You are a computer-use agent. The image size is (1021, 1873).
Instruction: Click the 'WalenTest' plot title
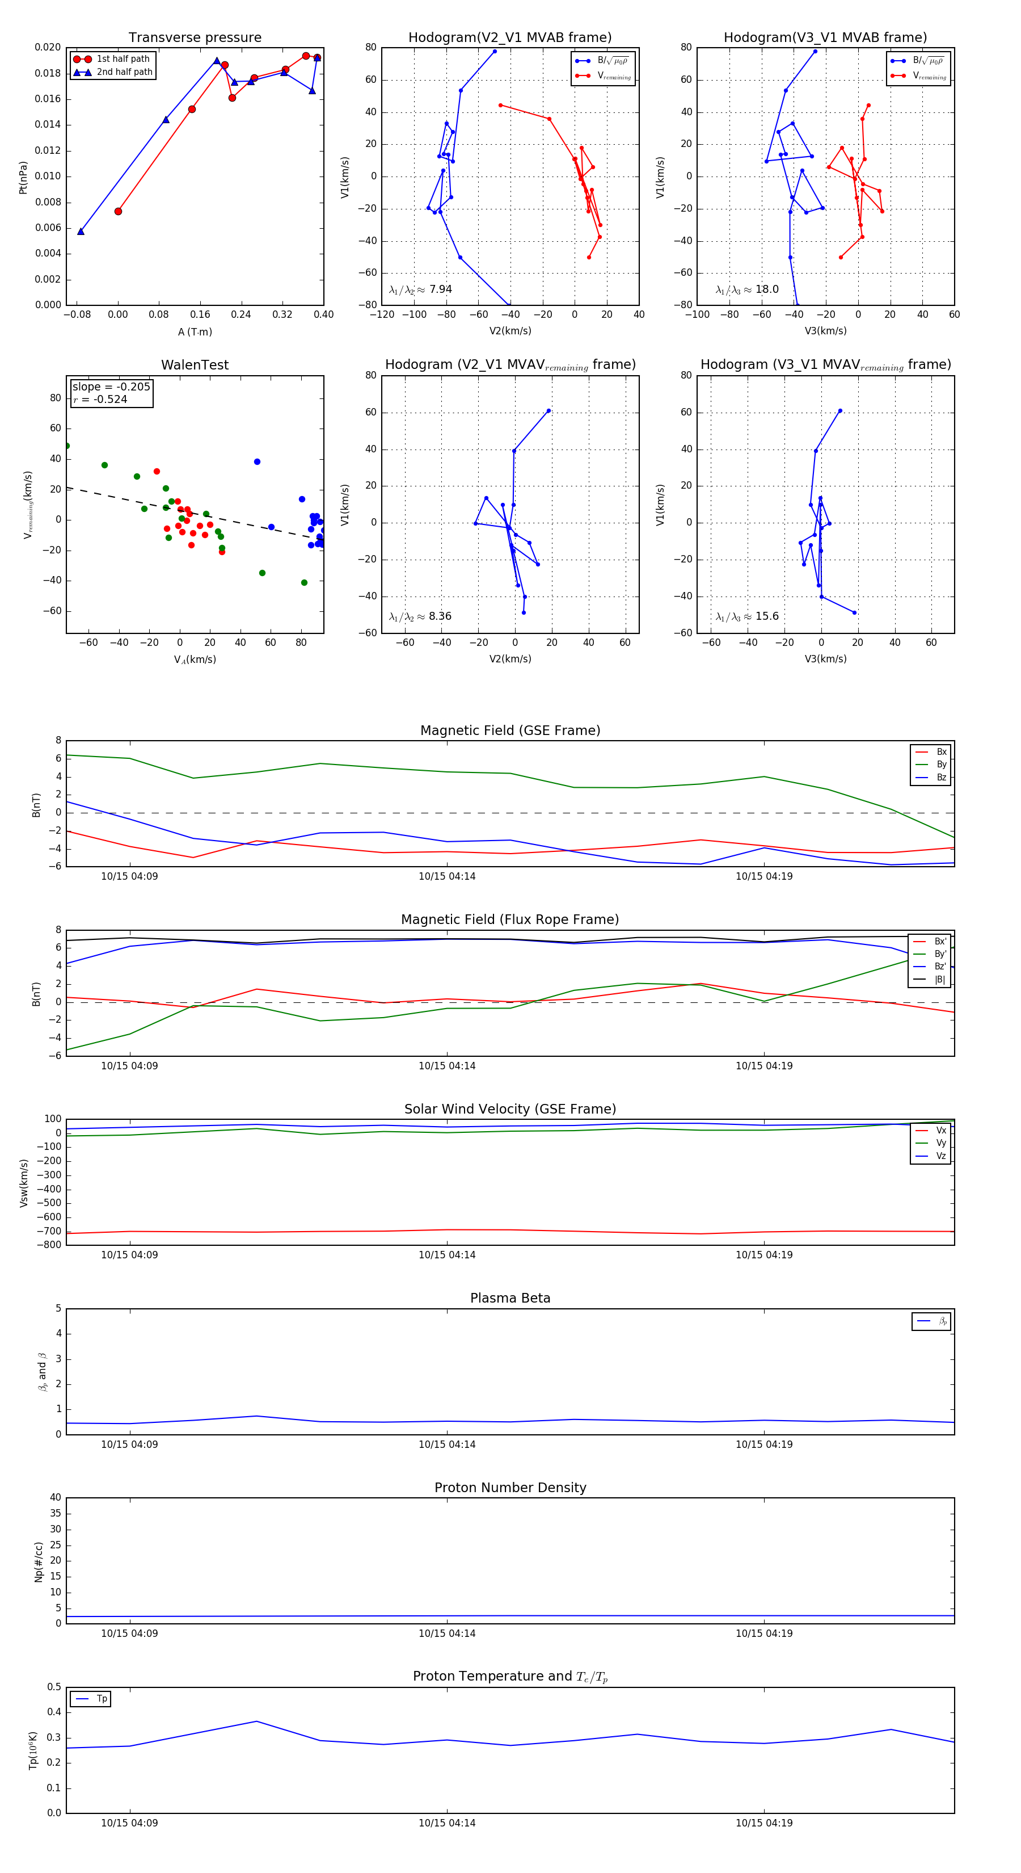tap(195, 365)
